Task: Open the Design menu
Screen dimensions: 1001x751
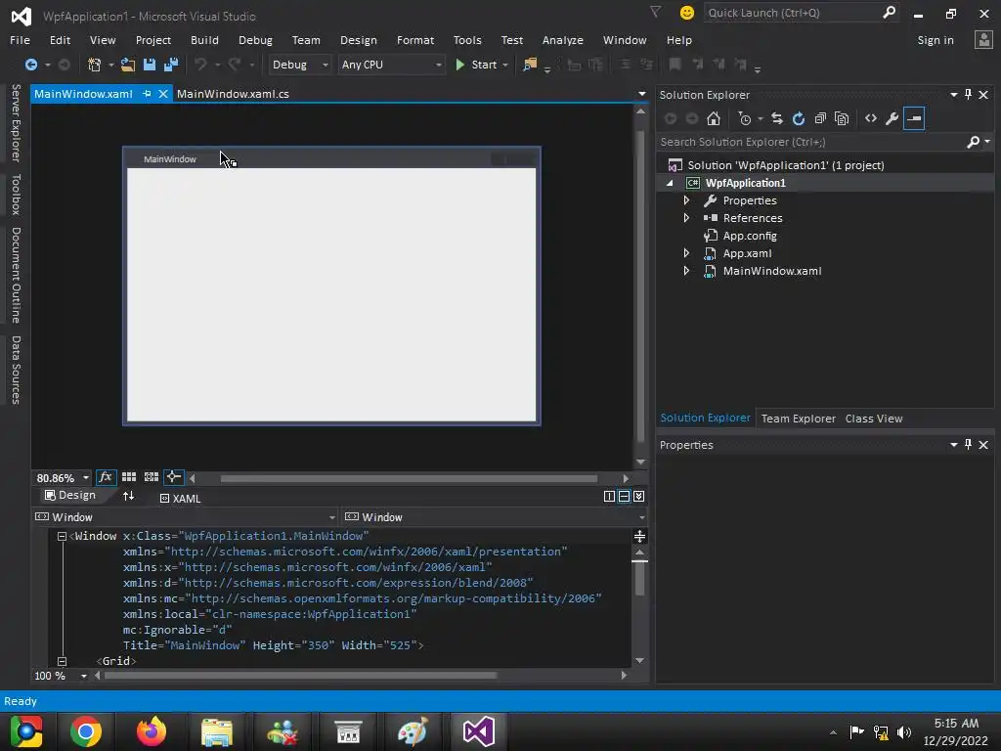Action: [358, 39]
